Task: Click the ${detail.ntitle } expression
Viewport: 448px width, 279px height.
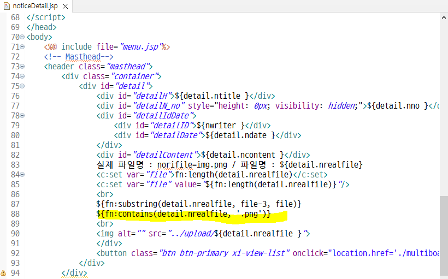Action: [212, 96]
